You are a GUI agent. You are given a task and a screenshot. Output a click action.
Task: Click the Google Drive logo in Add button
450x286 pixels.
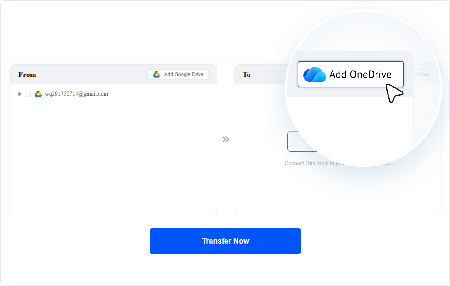(x=156, y=74)
